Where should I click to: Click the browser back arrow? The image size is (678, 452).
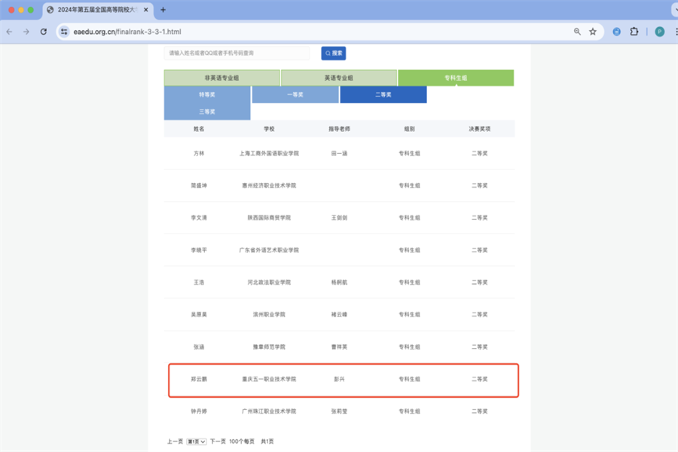tap(9, 32)
